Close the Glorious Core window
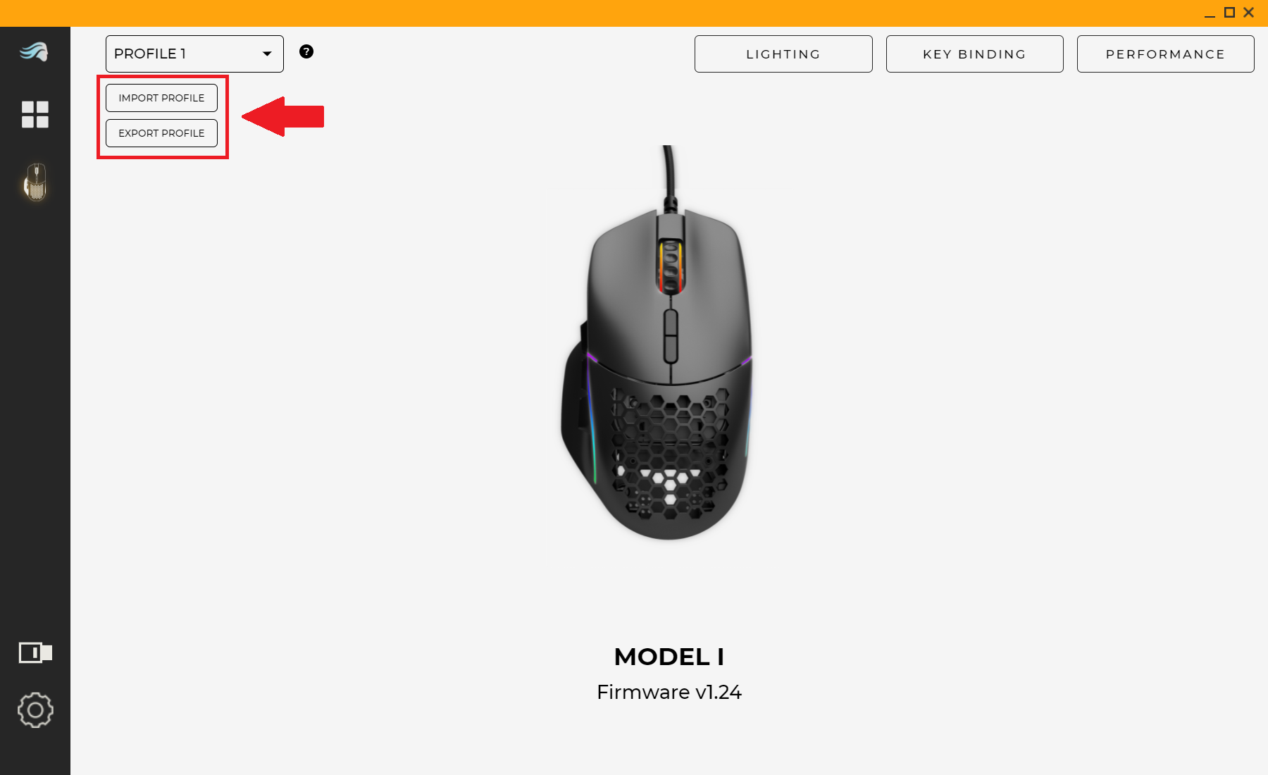 [1249, 13]
